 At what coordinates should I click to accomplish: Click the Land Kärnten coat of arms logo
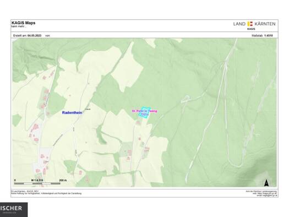pyautogui.click(x=250, y=24)
